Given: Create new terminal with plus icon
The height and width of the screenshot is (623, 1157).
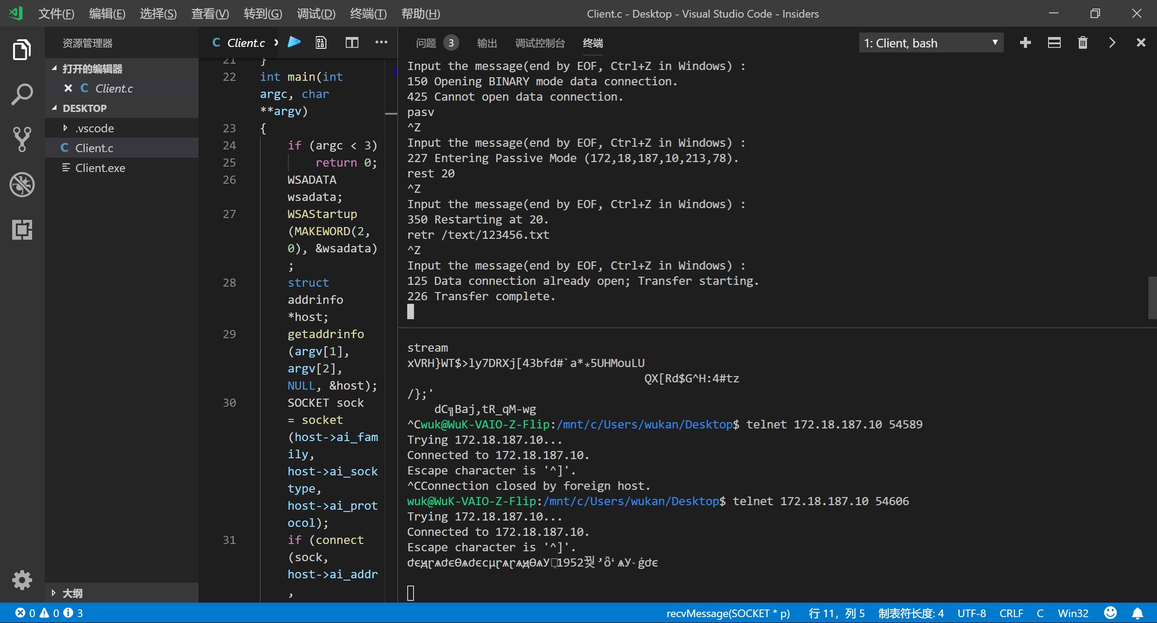Looking at the screenshot, I should 1025,43.
